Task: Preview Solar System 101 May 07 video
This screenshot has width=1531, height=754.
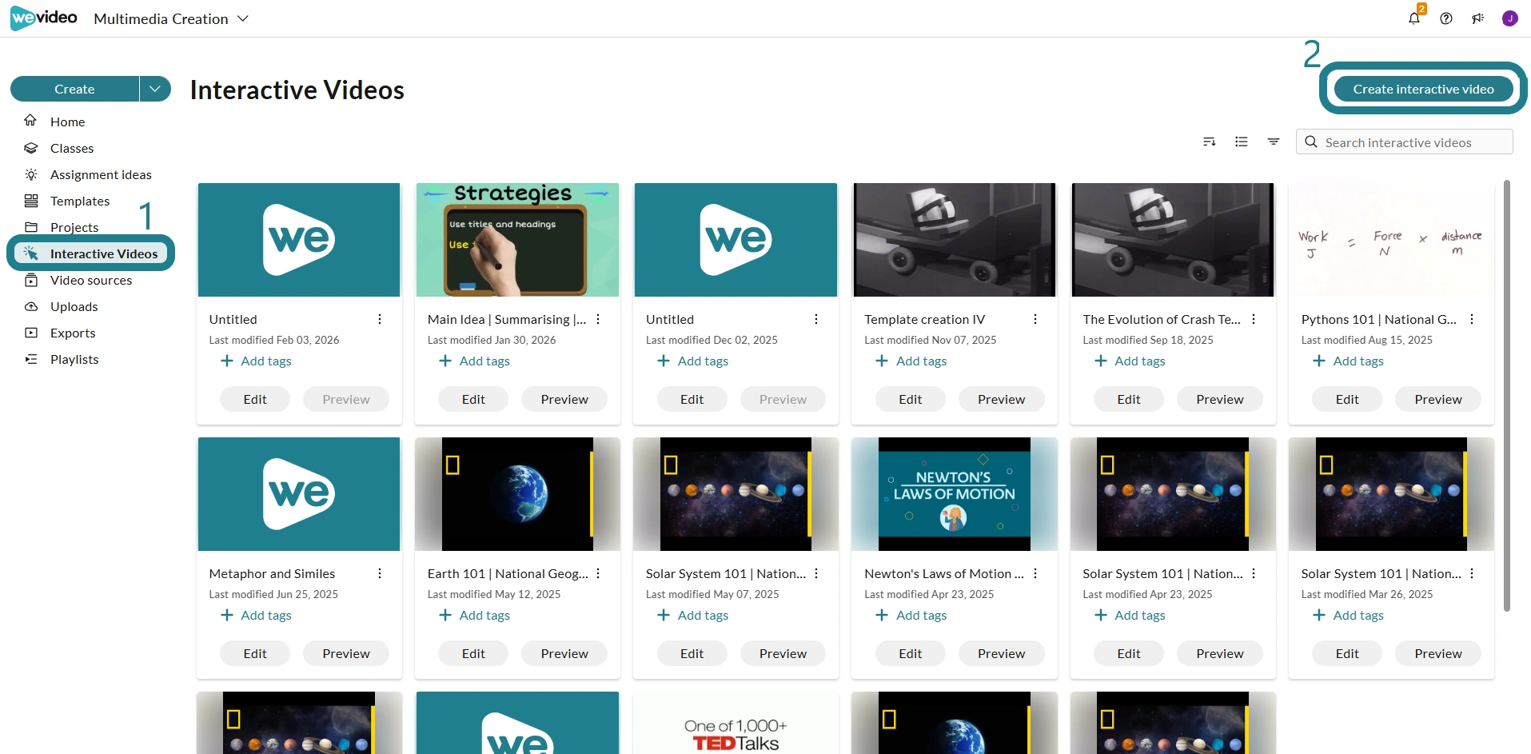Action: click(783, 653)
